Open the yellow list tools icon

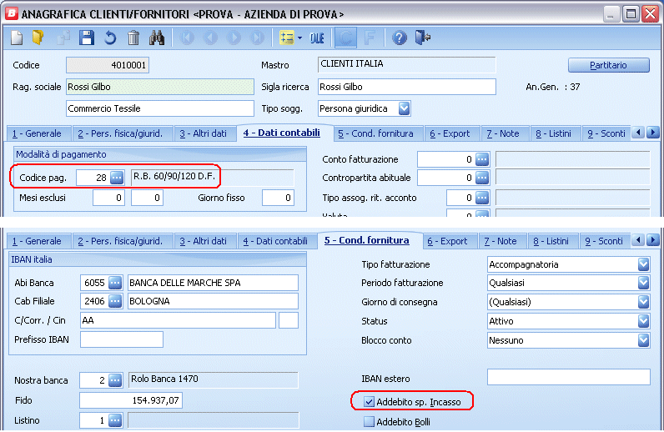287,38
